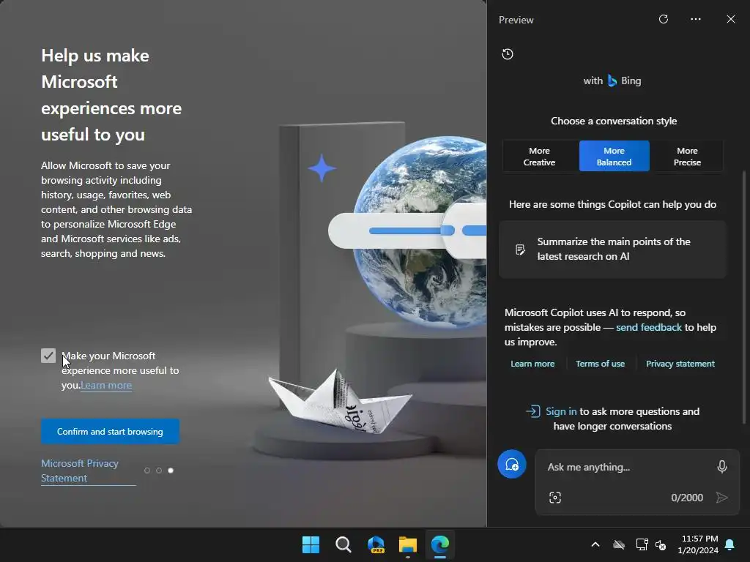Open Windows Search from the taskbar

[343, 544]
